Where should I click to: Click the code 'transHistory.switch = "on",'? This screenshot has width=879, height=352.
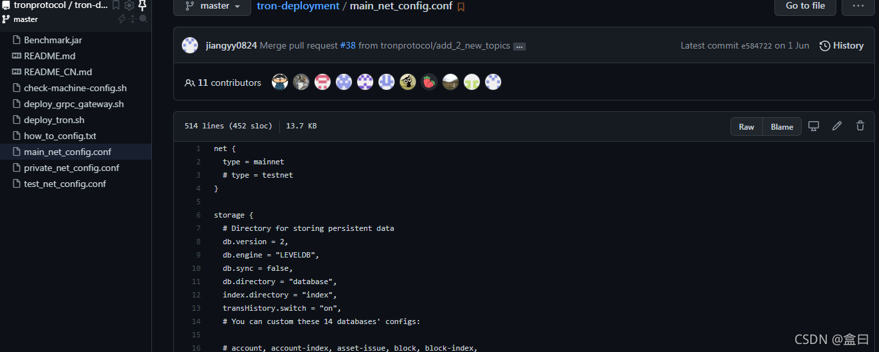(282, 308)
